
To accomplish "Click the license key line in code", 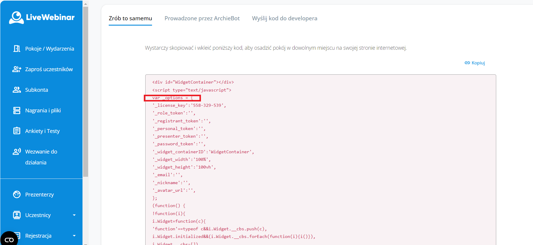I will click(189, 105).
